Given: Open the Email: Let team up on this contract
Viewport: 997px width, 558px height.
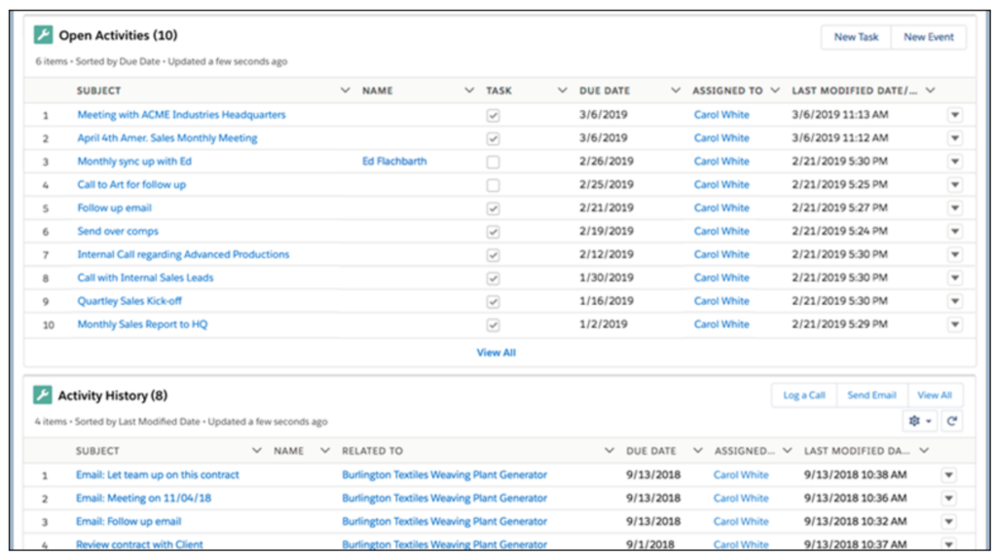Looking at the screenshot, I should (157, 474).
